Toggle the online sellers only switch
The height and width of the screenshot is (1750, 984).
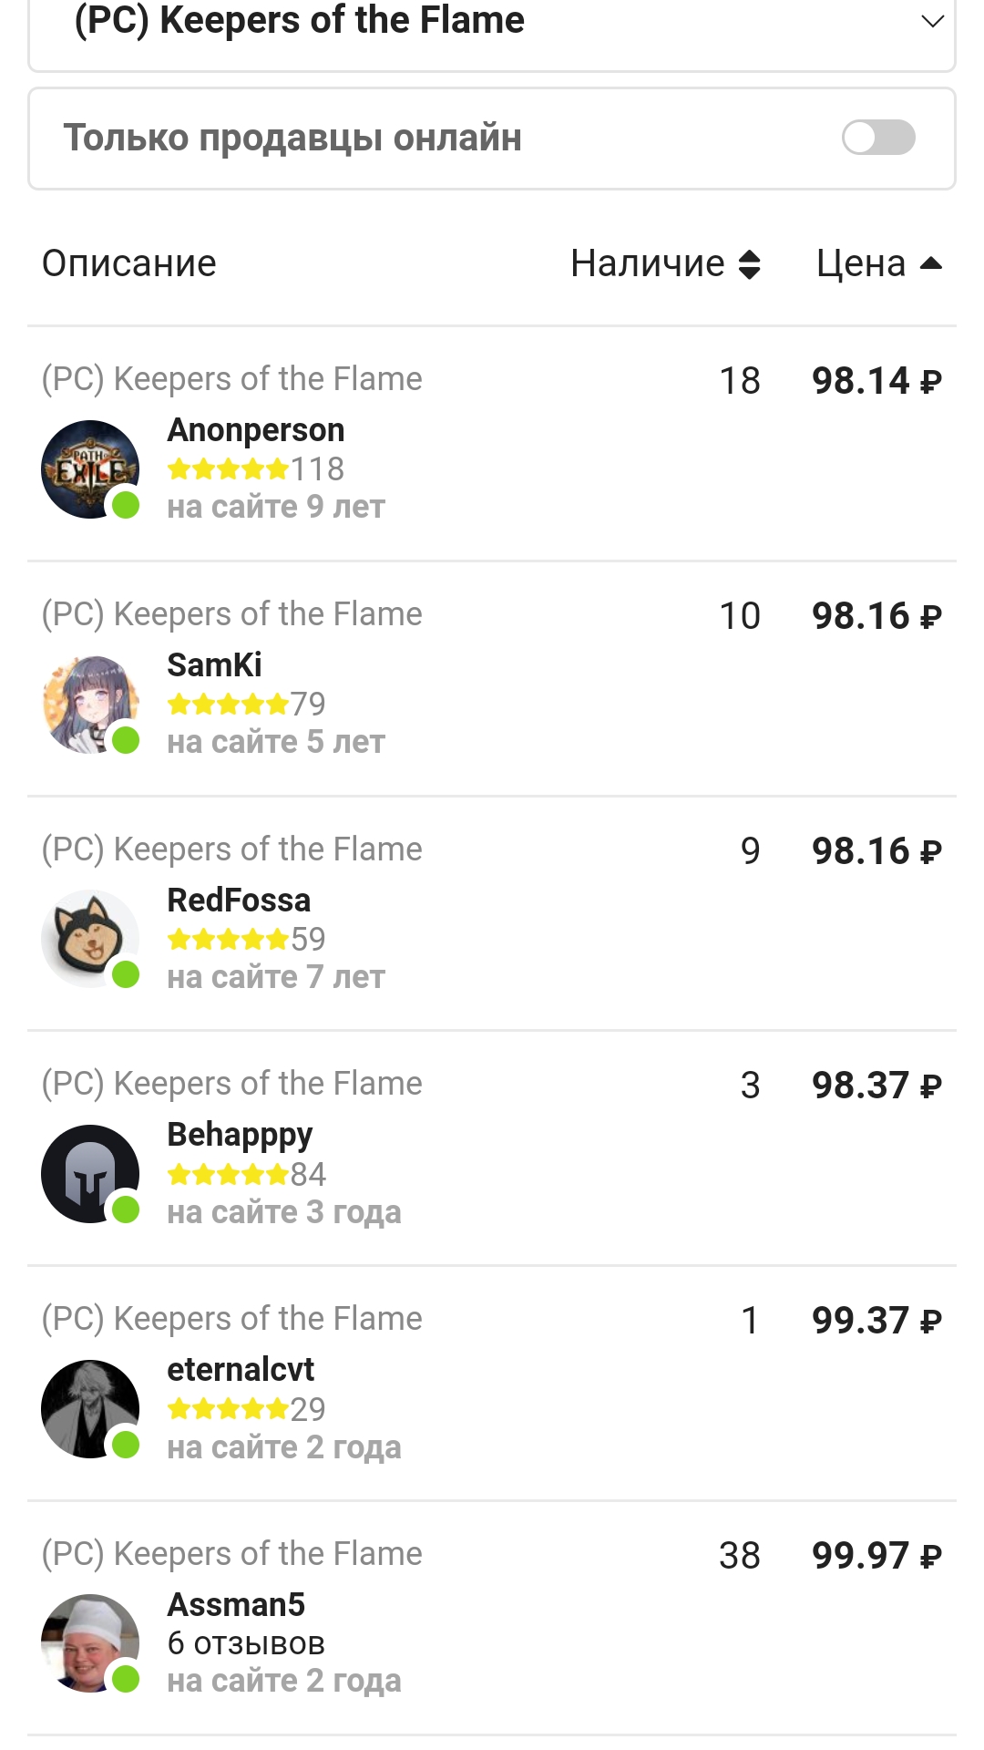(x=878, y=138)
